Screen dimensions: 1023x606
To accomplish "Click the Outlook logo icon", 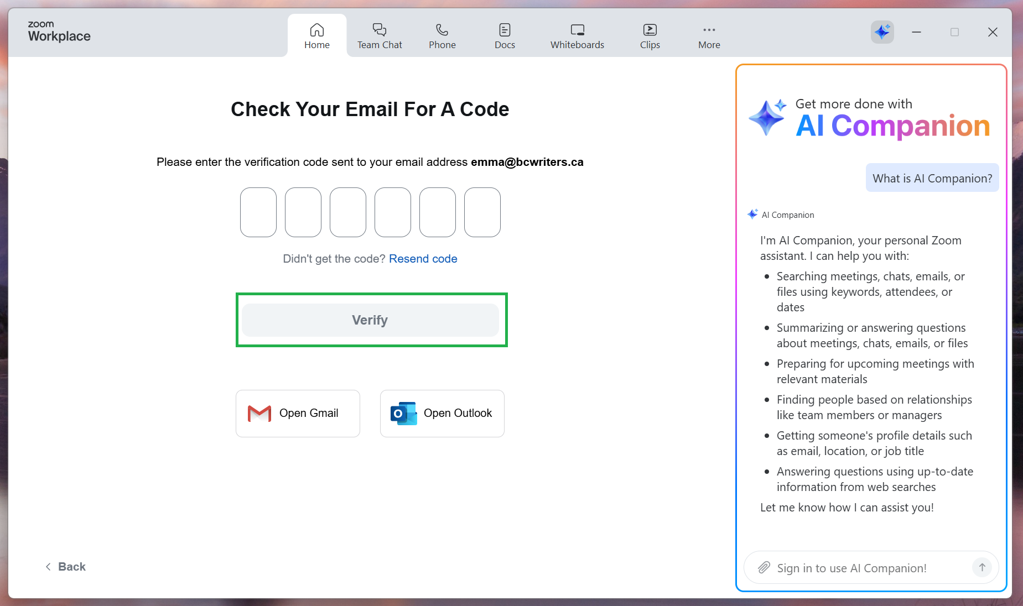I will (x=403, y=414).
